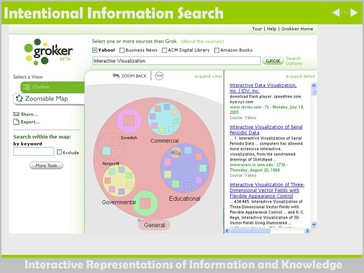Click expand view
This screenshot has width=364, height=273.
208,76
